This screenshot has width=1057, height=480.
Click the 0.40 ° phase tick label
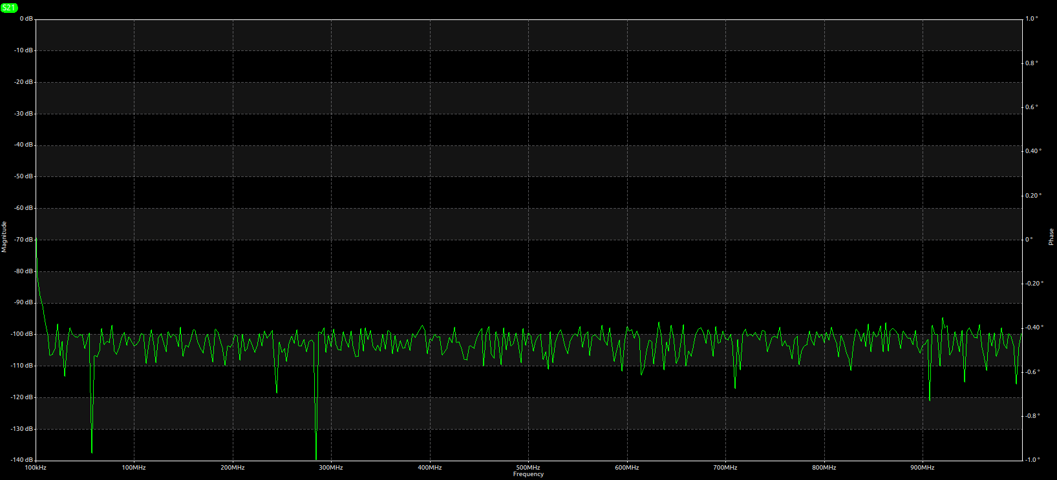pos(1033,151)
